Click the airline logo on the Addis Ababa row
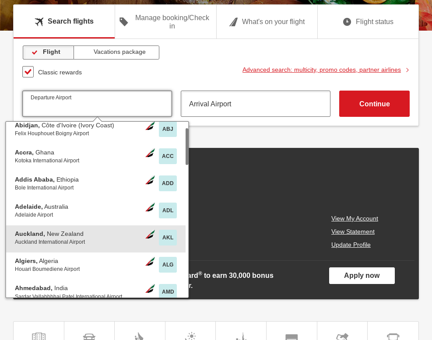Screen dimensions: 432x340 point(150,180)
